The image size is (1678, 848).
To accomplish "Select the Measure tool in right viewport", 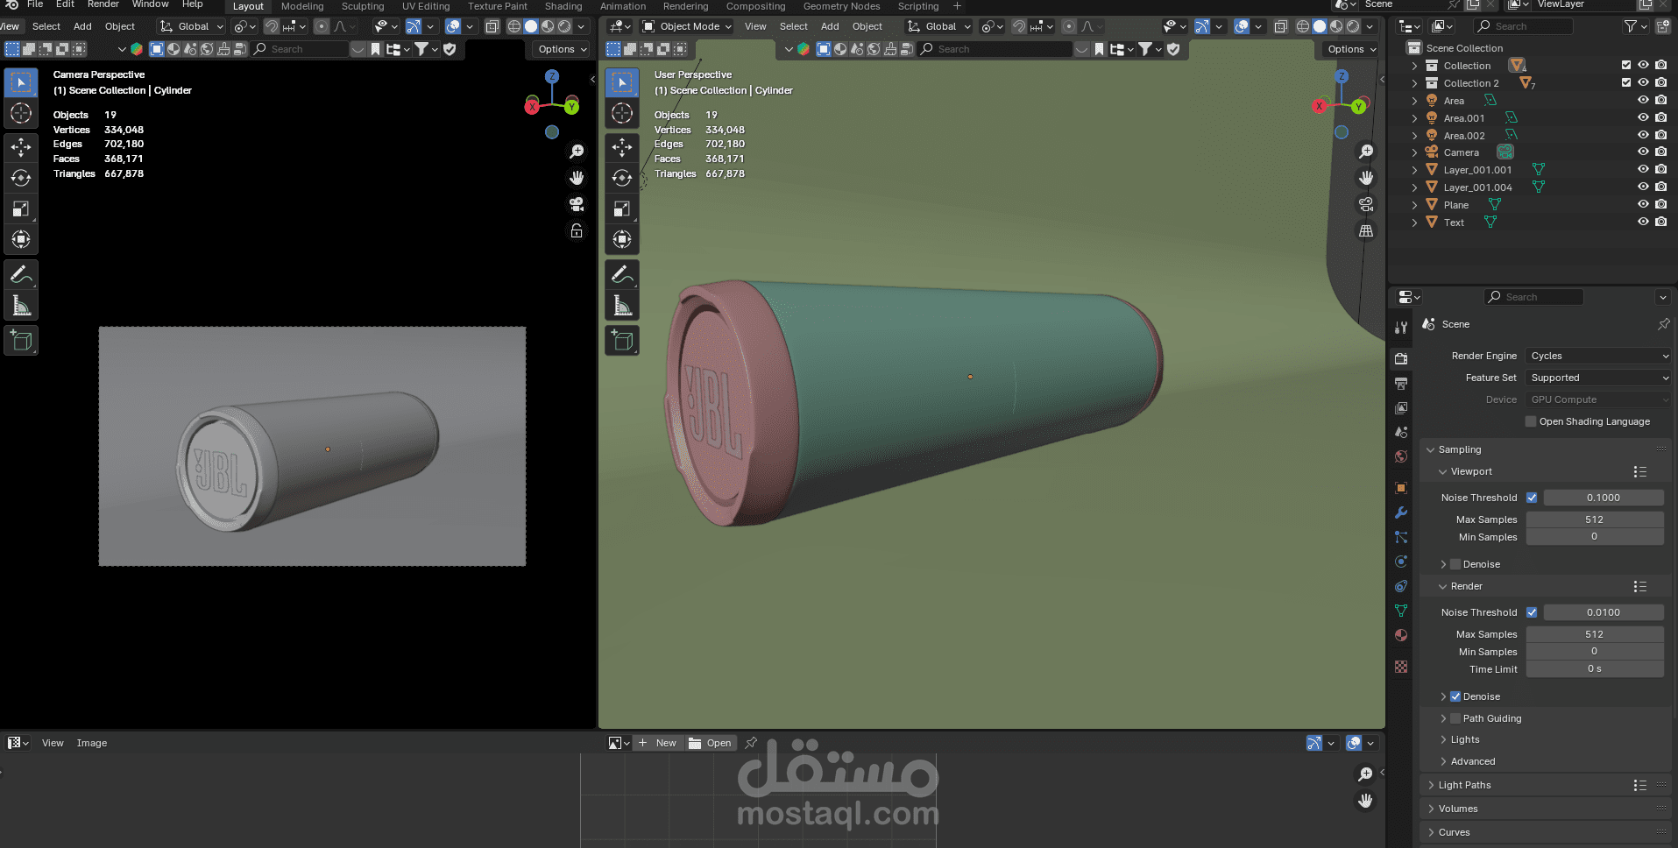I will tap(622, 306).
